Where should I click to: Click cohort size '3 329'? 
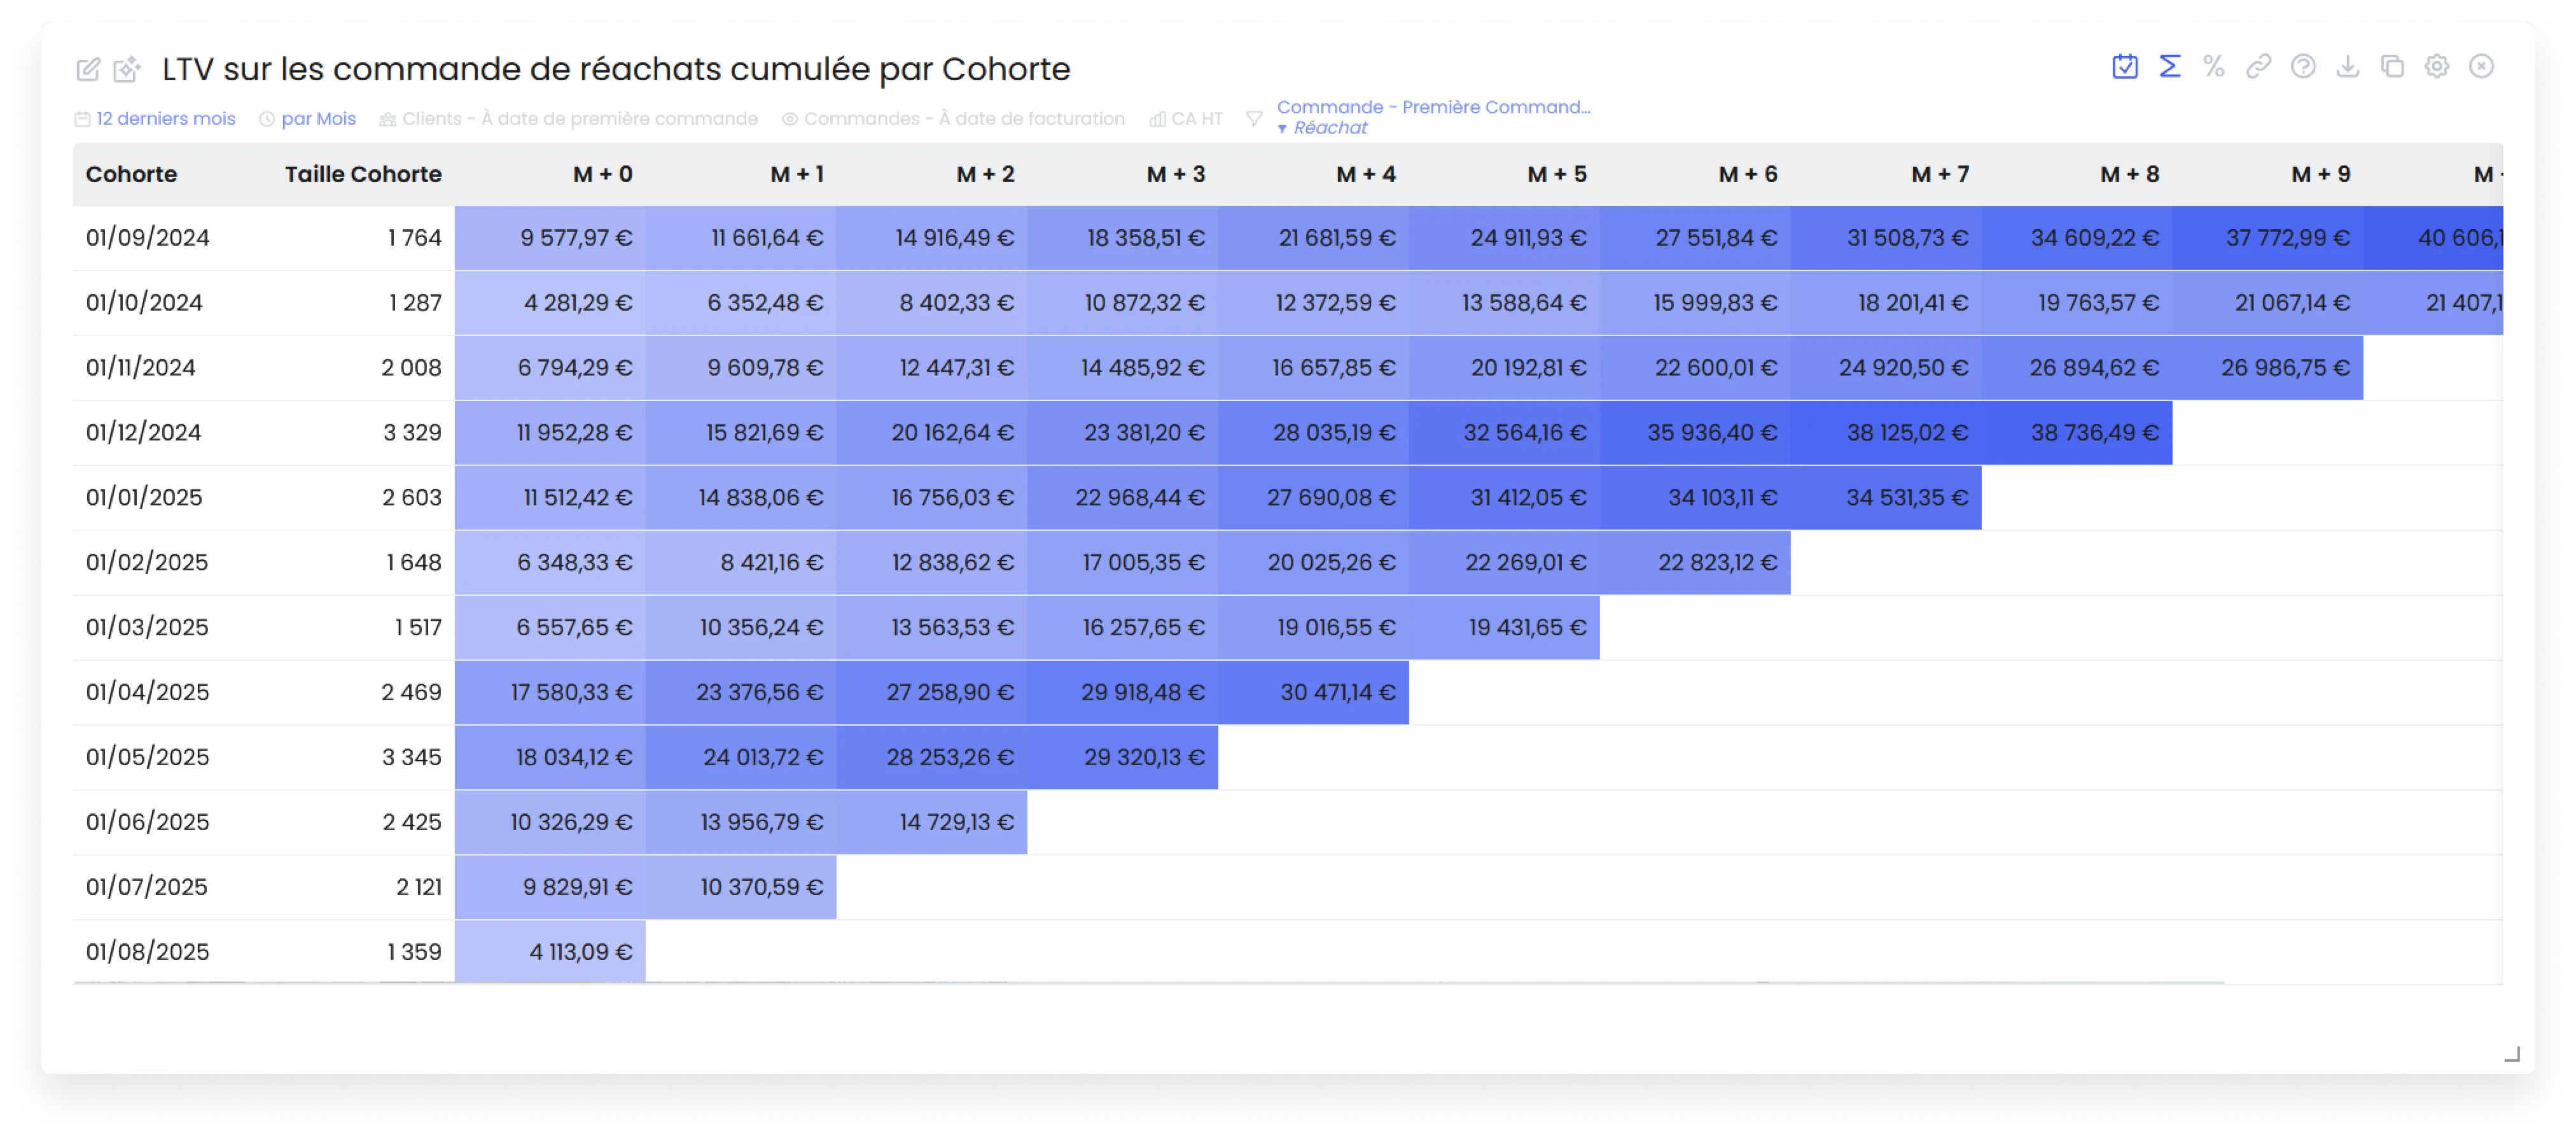412,432
